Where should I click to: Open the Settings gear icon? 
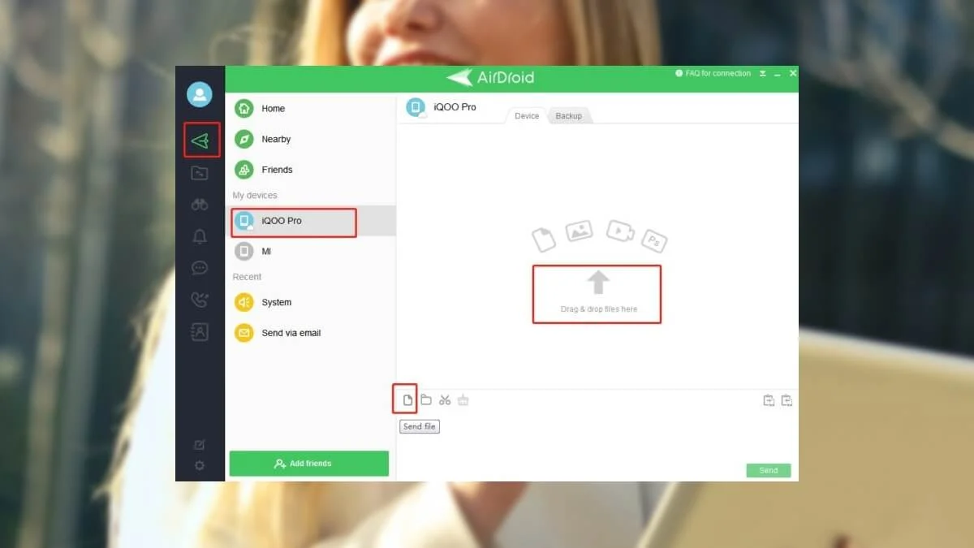pyautogui.click(x=200, y=465)
